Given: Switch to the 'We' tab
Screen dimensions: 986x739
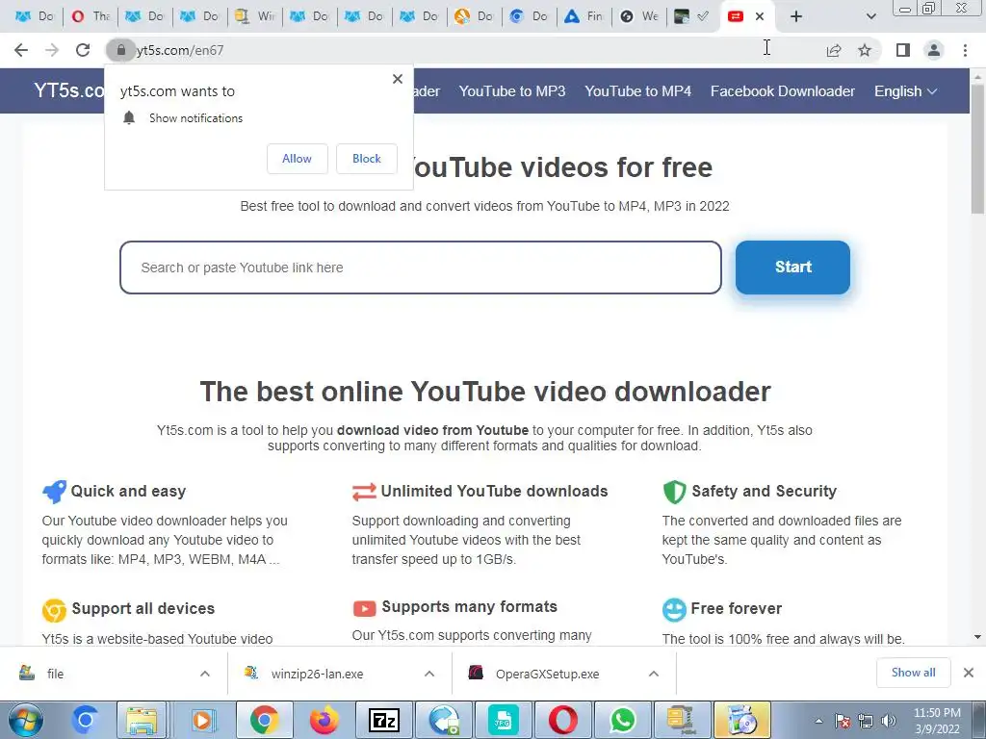Looking at the screenshot, I should coord(638,16).
